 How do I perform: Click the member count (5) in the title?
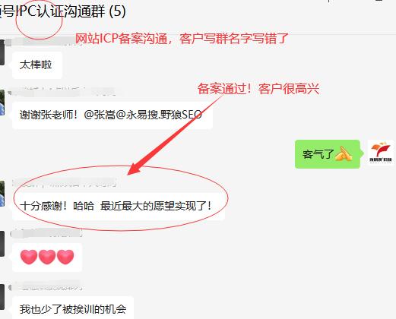(117, 11)
